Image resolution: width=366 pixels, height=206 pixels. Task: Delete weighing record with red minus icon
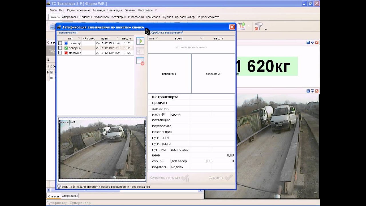[x=140, y=61]
